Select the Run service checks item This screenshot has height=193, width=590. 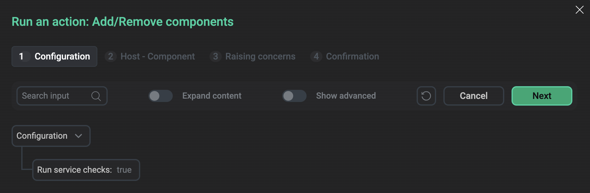(75, 170)
